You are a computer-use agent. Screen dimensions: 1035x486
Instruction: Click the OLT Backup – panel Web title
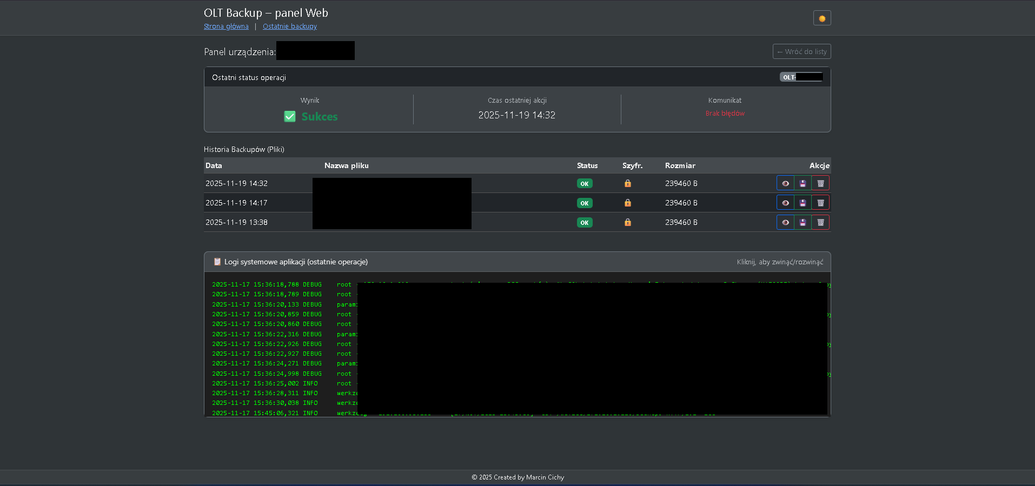tap(266, 13)
